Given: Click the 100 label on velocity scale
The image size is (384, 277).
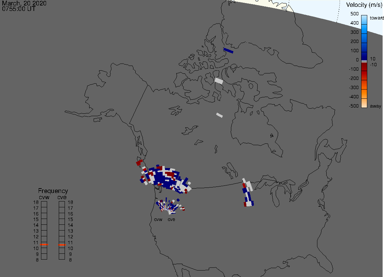Looking at the screenshot, I should 354,51.
